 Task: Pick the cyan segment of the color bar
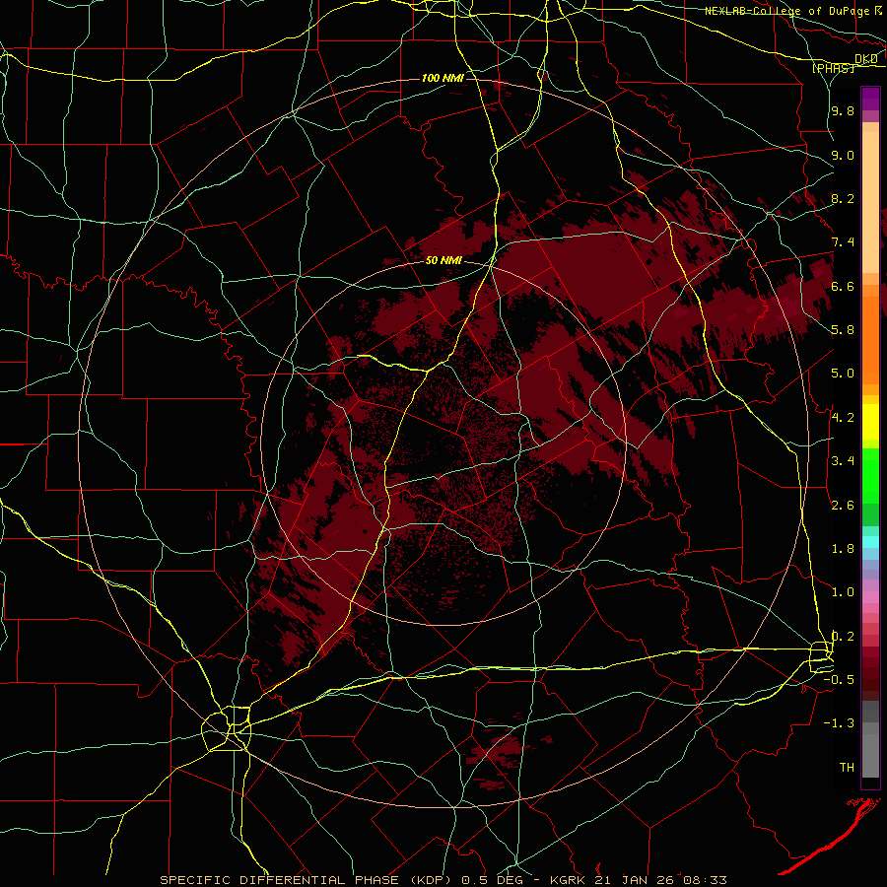[870, 542]
